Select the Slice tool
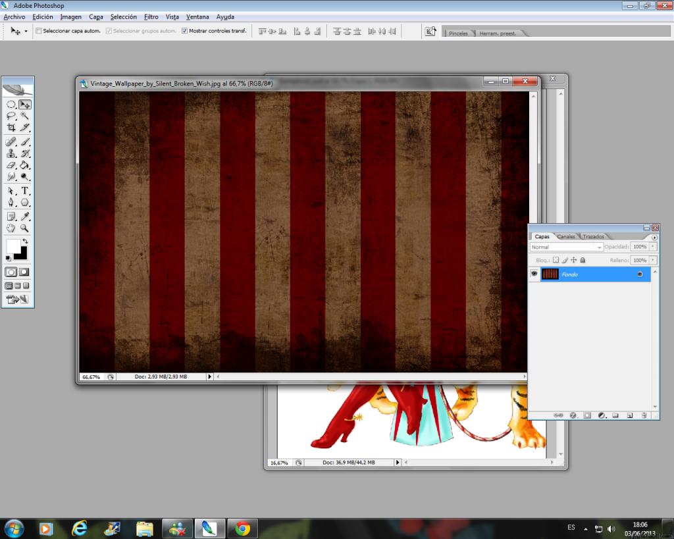Screen dimensions: 674x539 point(25,128)
